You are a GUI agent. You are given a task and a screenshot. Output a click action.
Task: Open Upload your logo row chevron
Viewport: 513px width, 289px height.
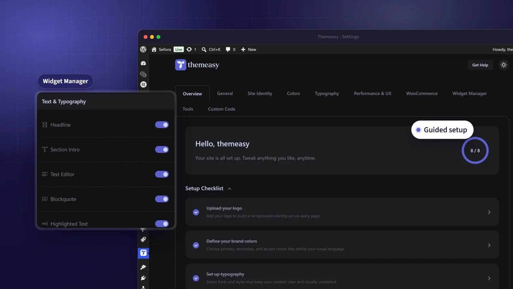coord(489,212)
